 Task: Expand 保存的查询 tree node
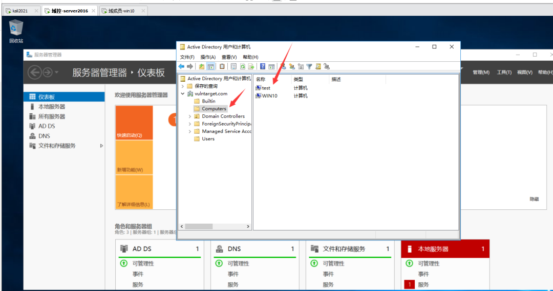tap(183, 86)
